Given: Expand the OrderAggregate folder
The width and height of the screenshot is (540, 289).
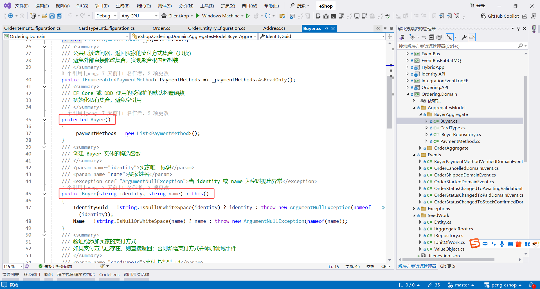Looking at the screenshot, I should tap(420, 148).
